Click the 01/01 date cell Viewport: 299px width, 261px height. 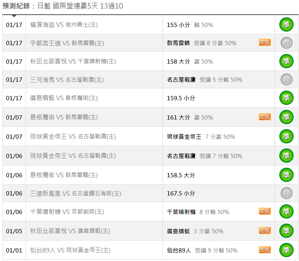click(x=14, y=250)
